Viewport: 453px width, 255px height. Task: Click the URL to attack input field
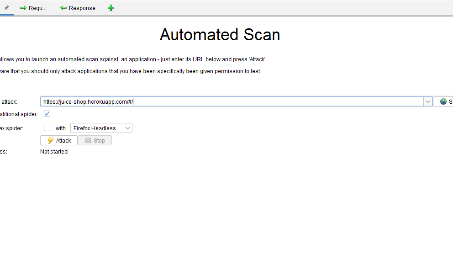tap(232, 101)
